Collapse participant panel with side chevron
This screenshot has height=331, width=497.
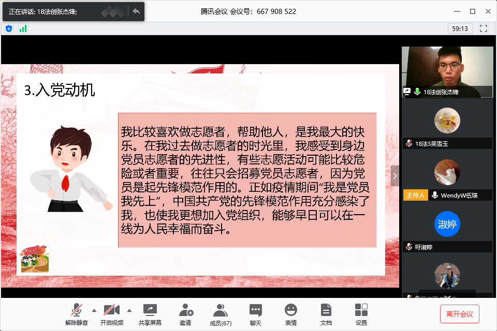[395, 176]
